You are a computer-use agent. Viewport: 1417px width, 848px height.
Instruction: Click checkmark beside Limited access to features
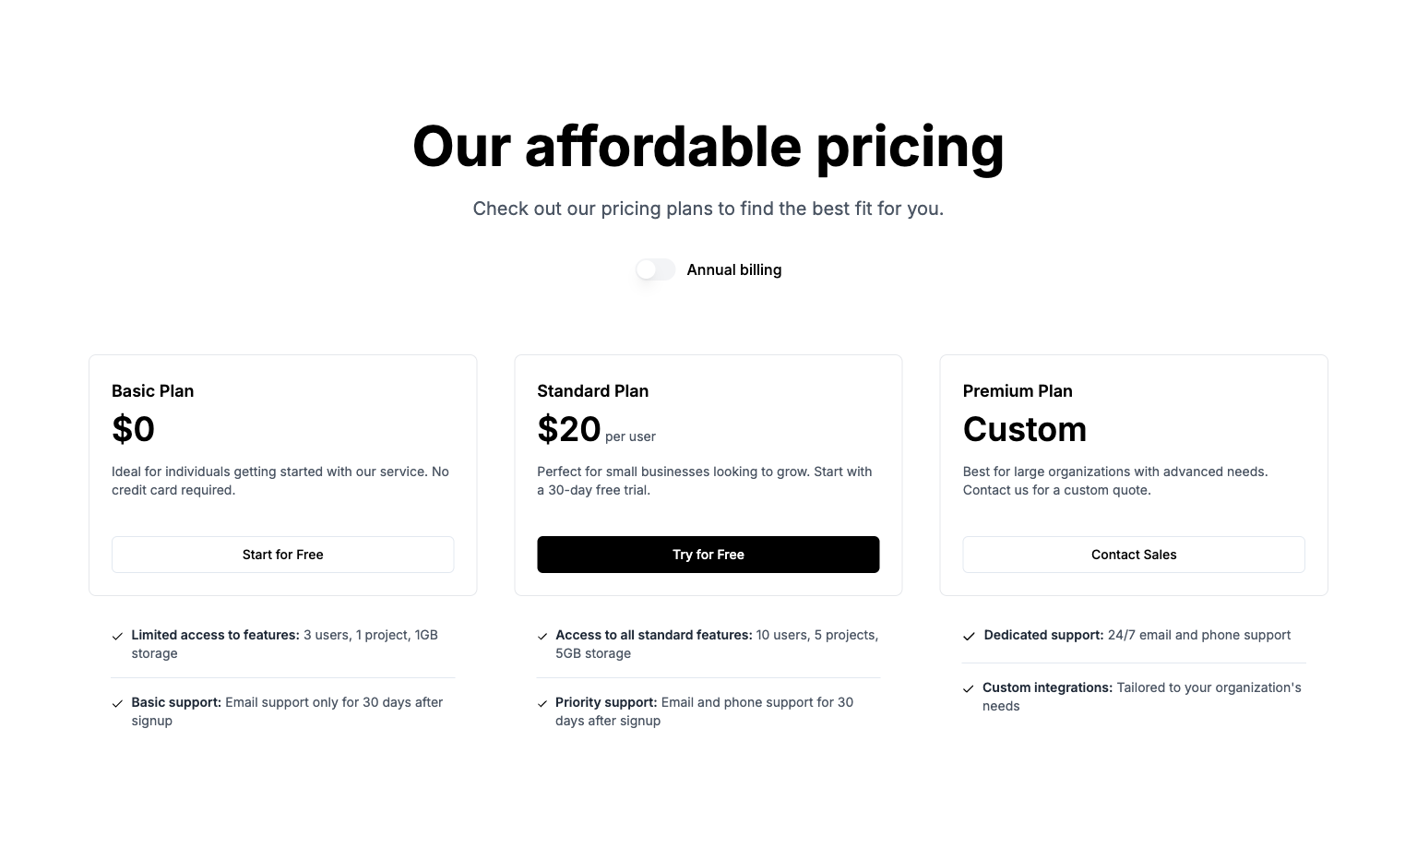click(117, 636)
